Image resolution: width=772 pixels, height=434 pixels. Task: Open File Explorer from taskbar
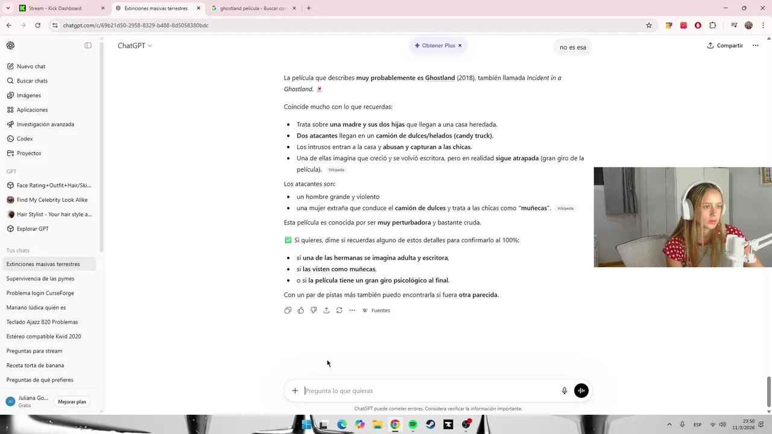[x=377, y=424]
